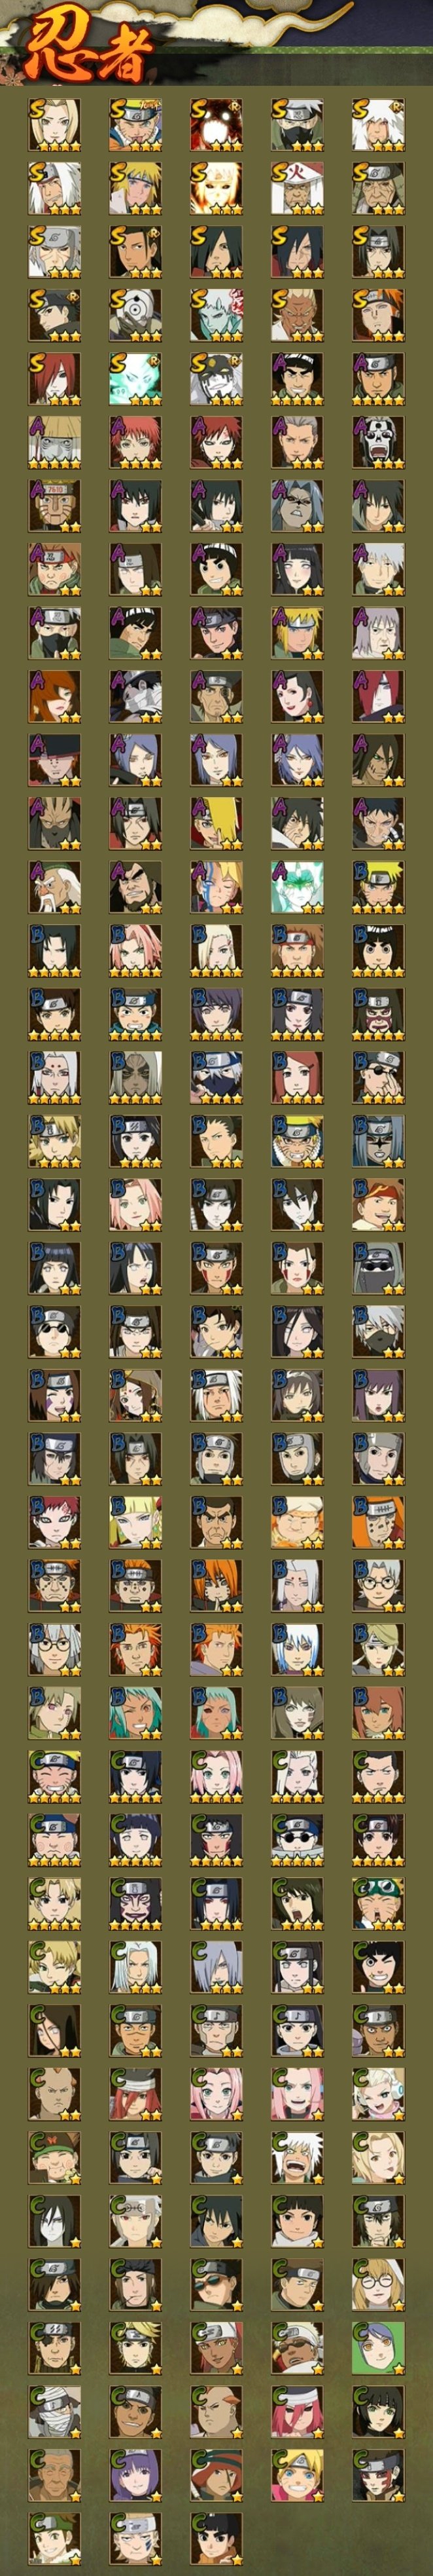This screenshot has width=433, height=2576.
Task: Pick the C-rank ninja wearing green goggles
Action: (x=379, y=1904)
